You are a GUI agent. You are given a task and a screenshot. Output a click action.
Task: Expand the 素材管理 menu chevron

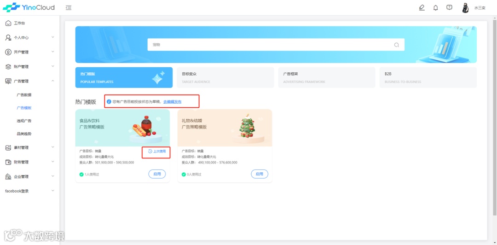click(53, 147)
